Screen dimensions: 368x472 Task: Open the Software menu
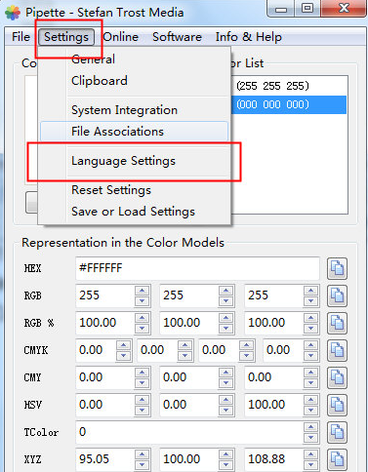click(177, 37)
